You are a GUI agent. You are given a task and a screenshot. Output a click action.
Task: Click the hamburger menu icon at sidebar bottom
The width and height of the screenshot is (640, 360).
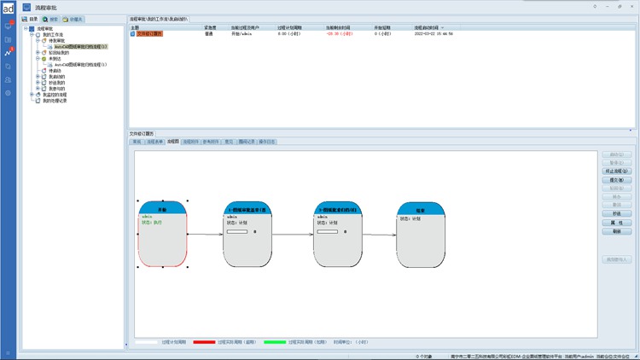(x=9, y=353)
